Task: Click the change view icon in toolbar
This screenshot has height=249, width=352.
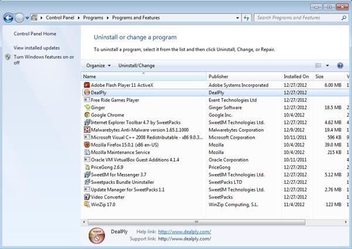Action: point(318,65)
